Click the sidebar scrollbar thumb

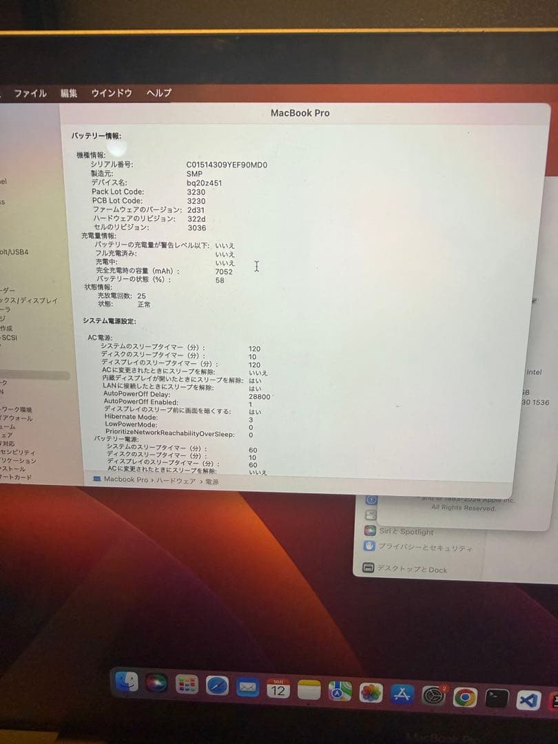pos(34,375)
